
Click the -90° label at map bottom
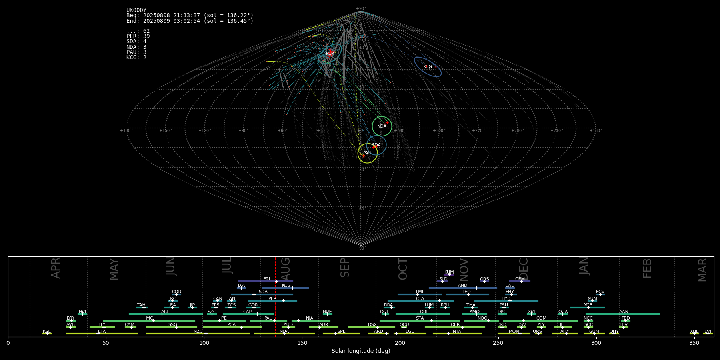[x=361, y=248]
